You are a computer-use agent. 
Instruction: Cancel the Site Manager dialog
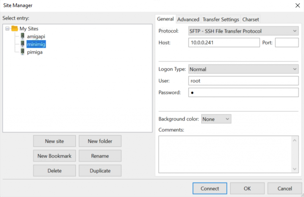285,188
